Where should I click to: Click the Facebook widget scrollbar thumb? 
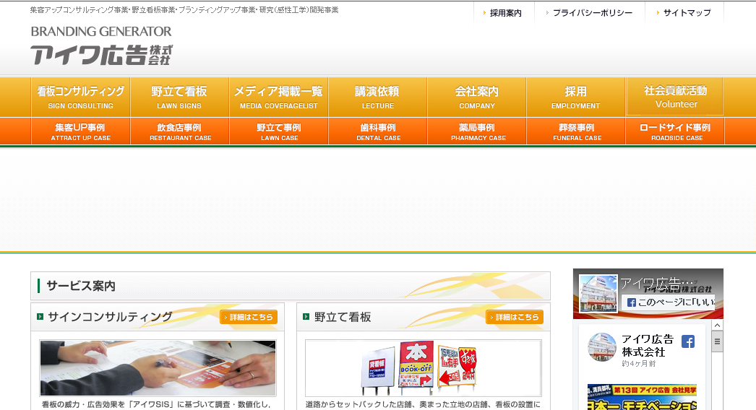[717, 342]
